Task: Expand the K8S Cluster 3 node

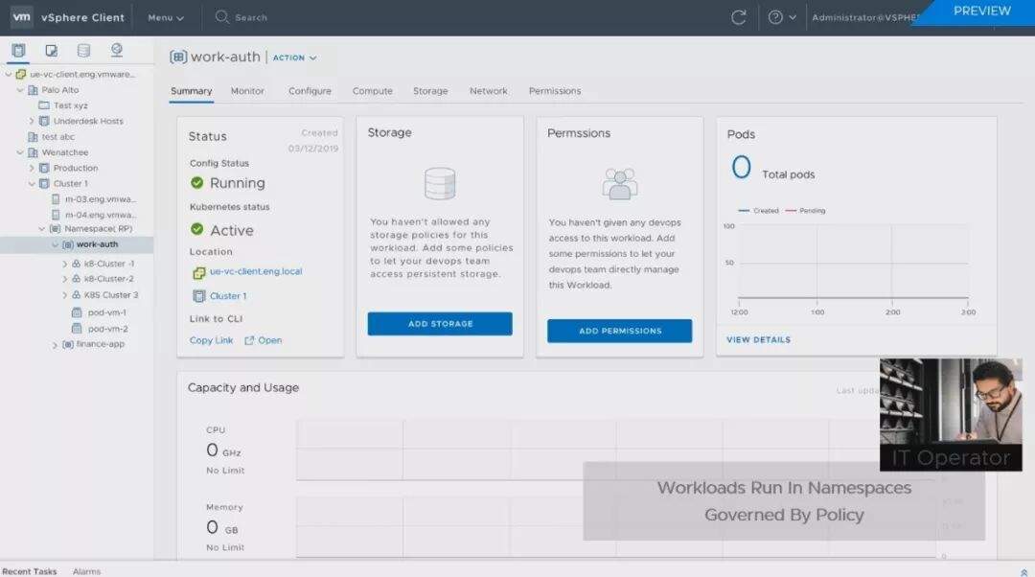Action: click(x=65, y=295)
